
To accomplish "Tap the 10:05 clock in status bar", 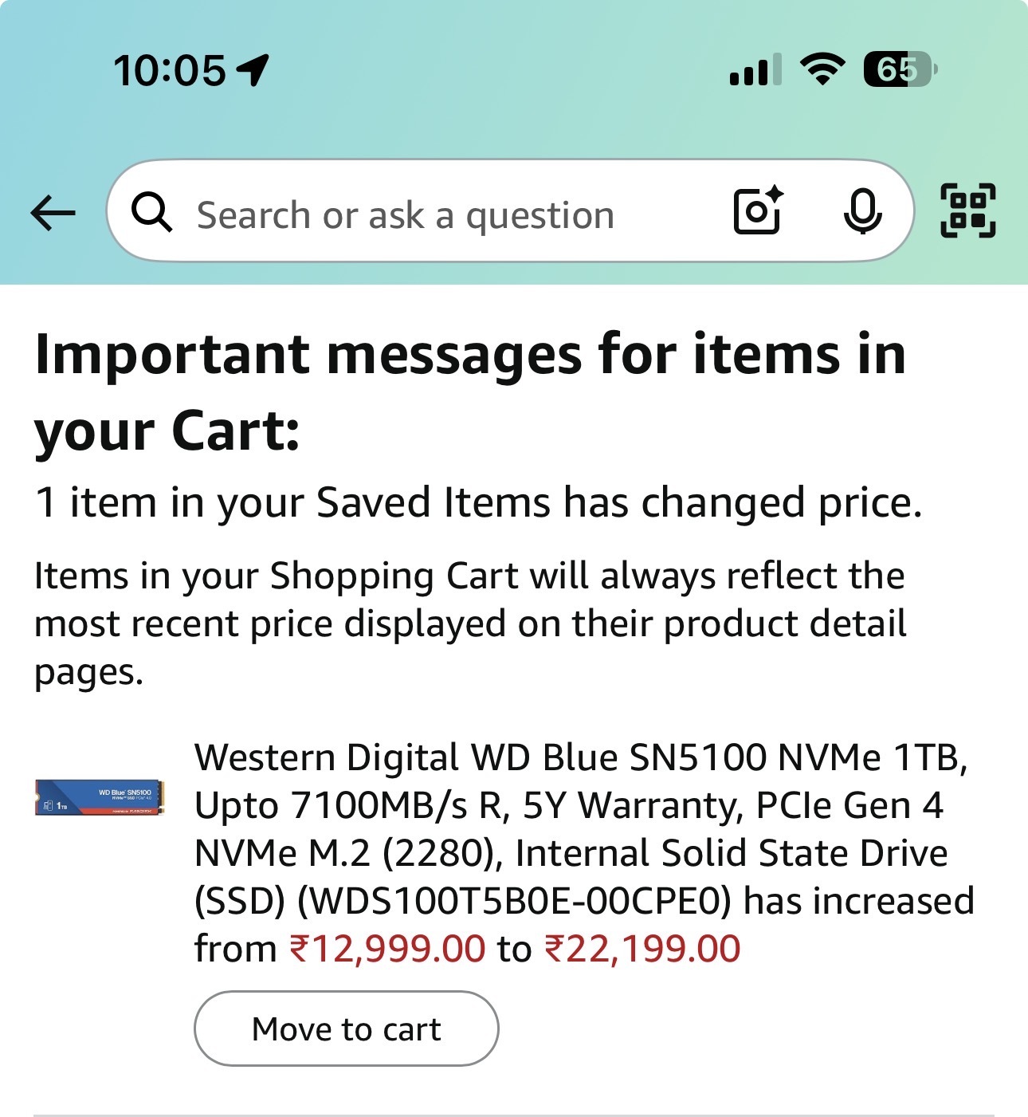I will pyautogui.click(x=170, y=70).
